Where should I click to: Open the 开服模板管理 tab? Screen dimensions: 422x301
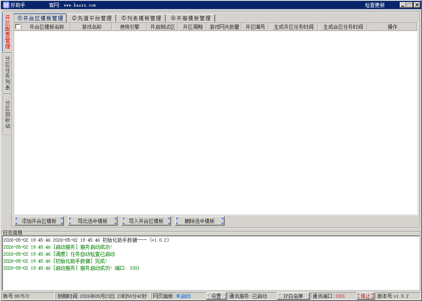click(191, 18)
